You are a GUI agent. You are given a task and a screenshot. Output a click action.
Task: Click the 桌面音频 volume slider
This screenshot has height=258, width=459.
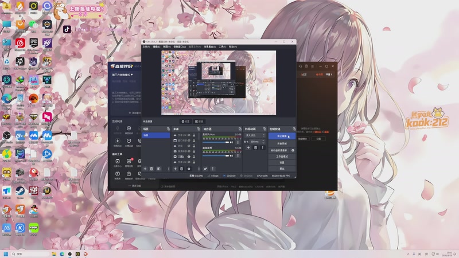216,155
